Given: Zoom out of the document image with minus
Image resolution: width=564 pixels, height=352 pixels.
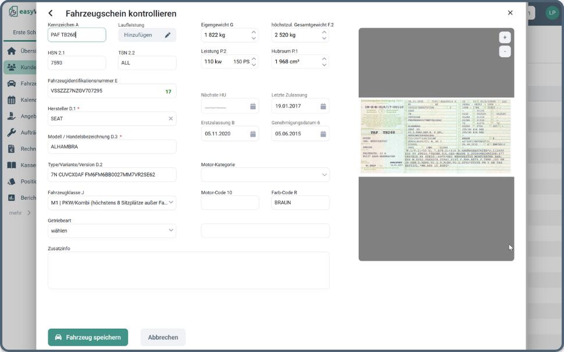Looking at the screenshot, I should [505, 51].
